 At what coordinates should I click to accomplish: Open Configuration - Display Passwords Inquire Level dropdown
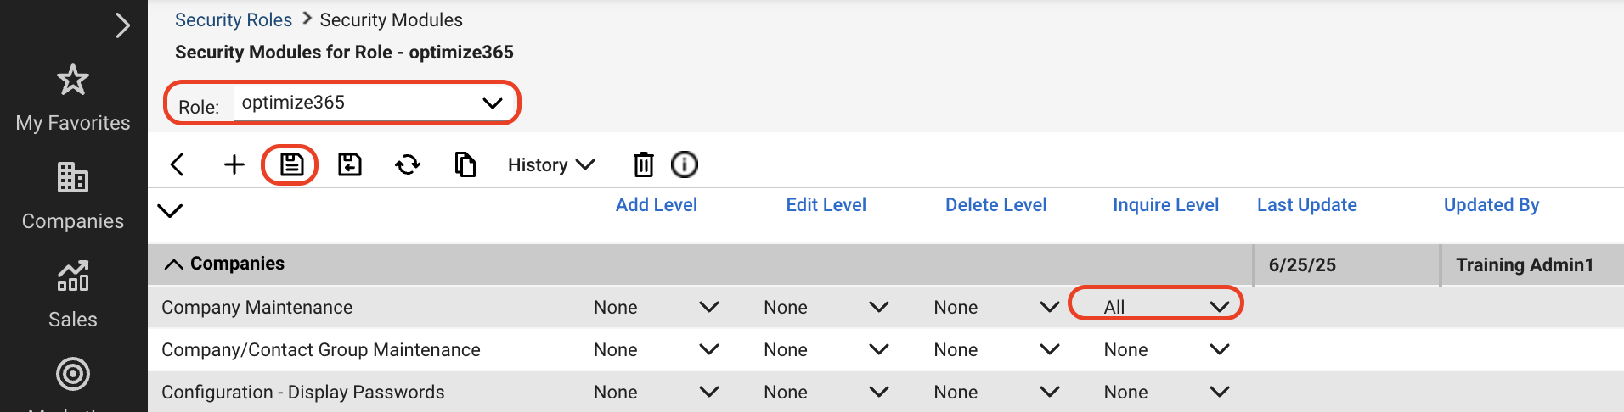[1165, 392]
